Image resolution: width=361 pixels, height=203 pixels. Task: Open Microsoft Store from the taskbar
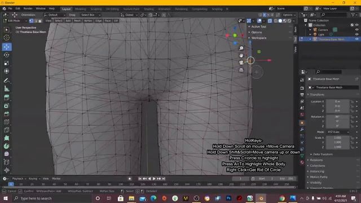(120, 198)
